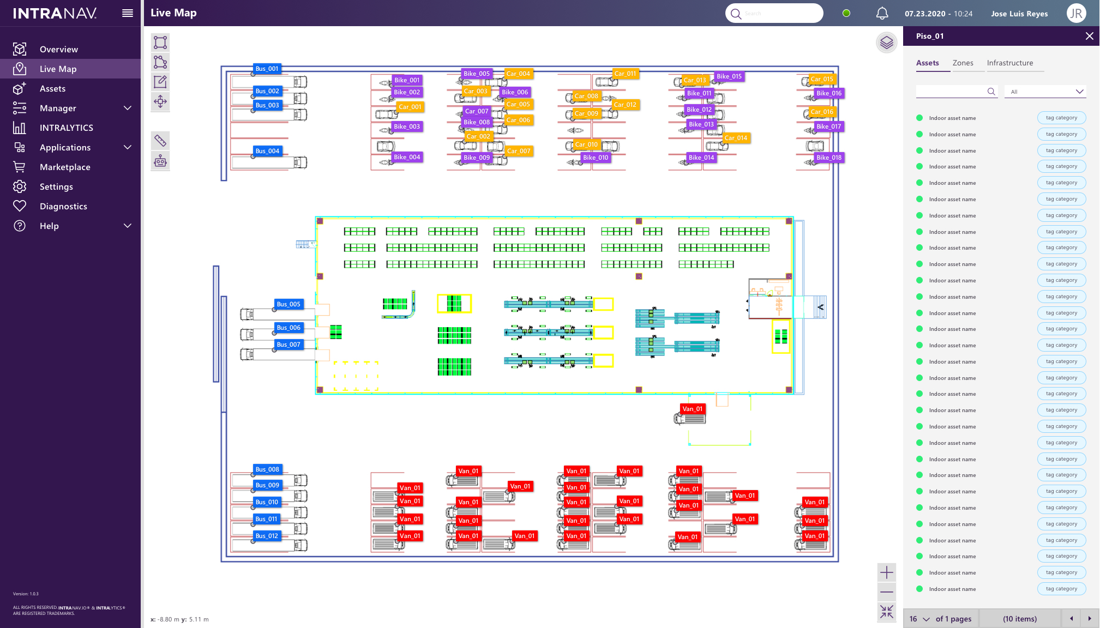Switch to the Zones tab
Screen dimensions: 1100x628
point(963,63)
